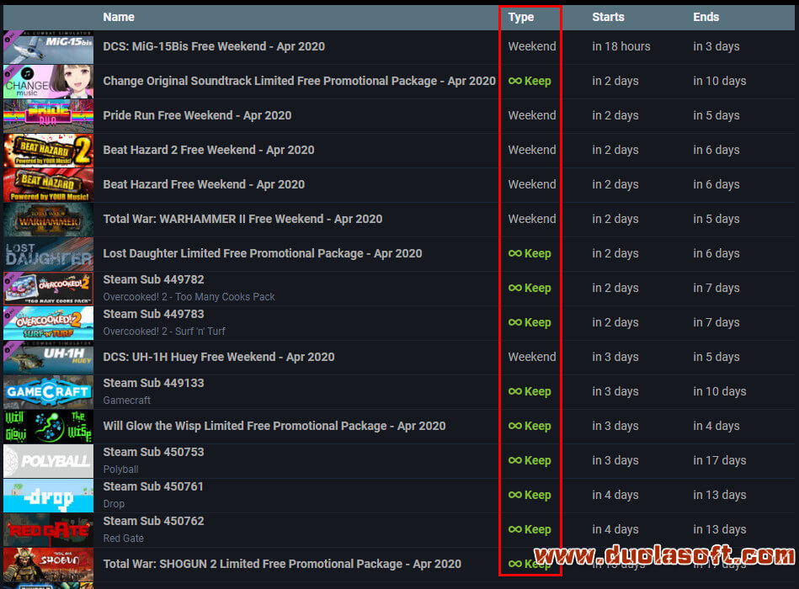Open the Change music soundtrack thumbnail
The image size is (799, 589).
[48, 82]
